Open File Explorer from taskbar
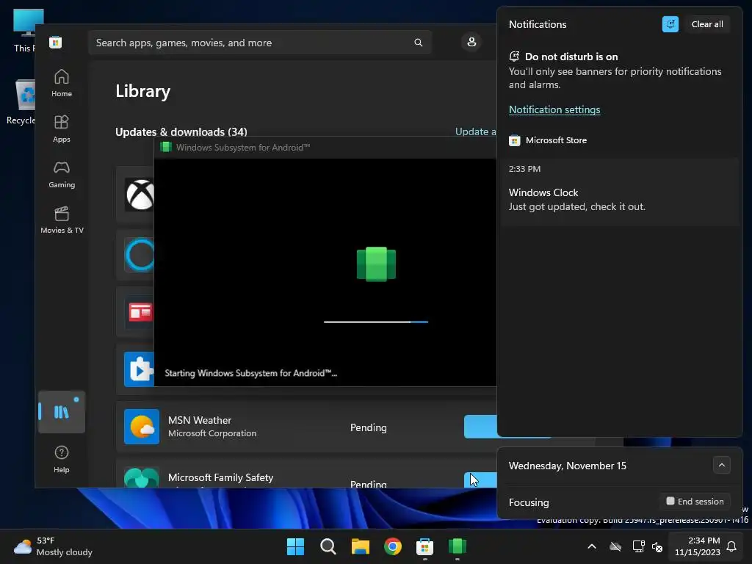Image resolution: width=752 pixels, height=564 pixels. click(360, 546)
